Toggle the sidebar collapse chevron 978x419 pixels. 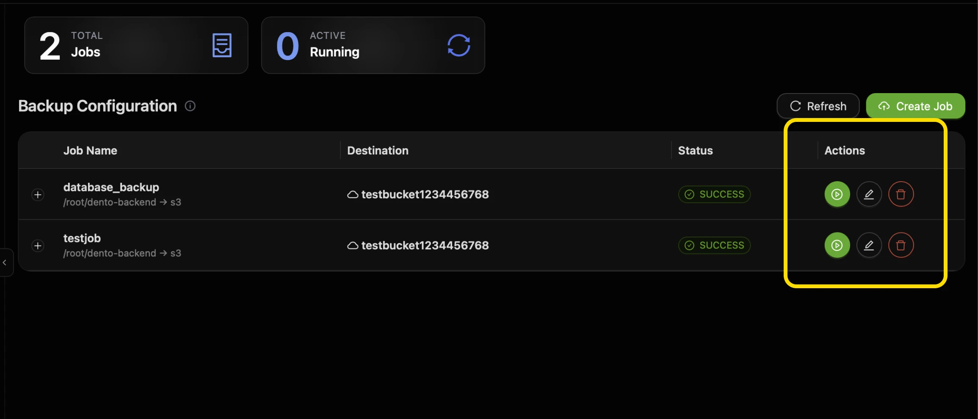click(x=5, y=262)
